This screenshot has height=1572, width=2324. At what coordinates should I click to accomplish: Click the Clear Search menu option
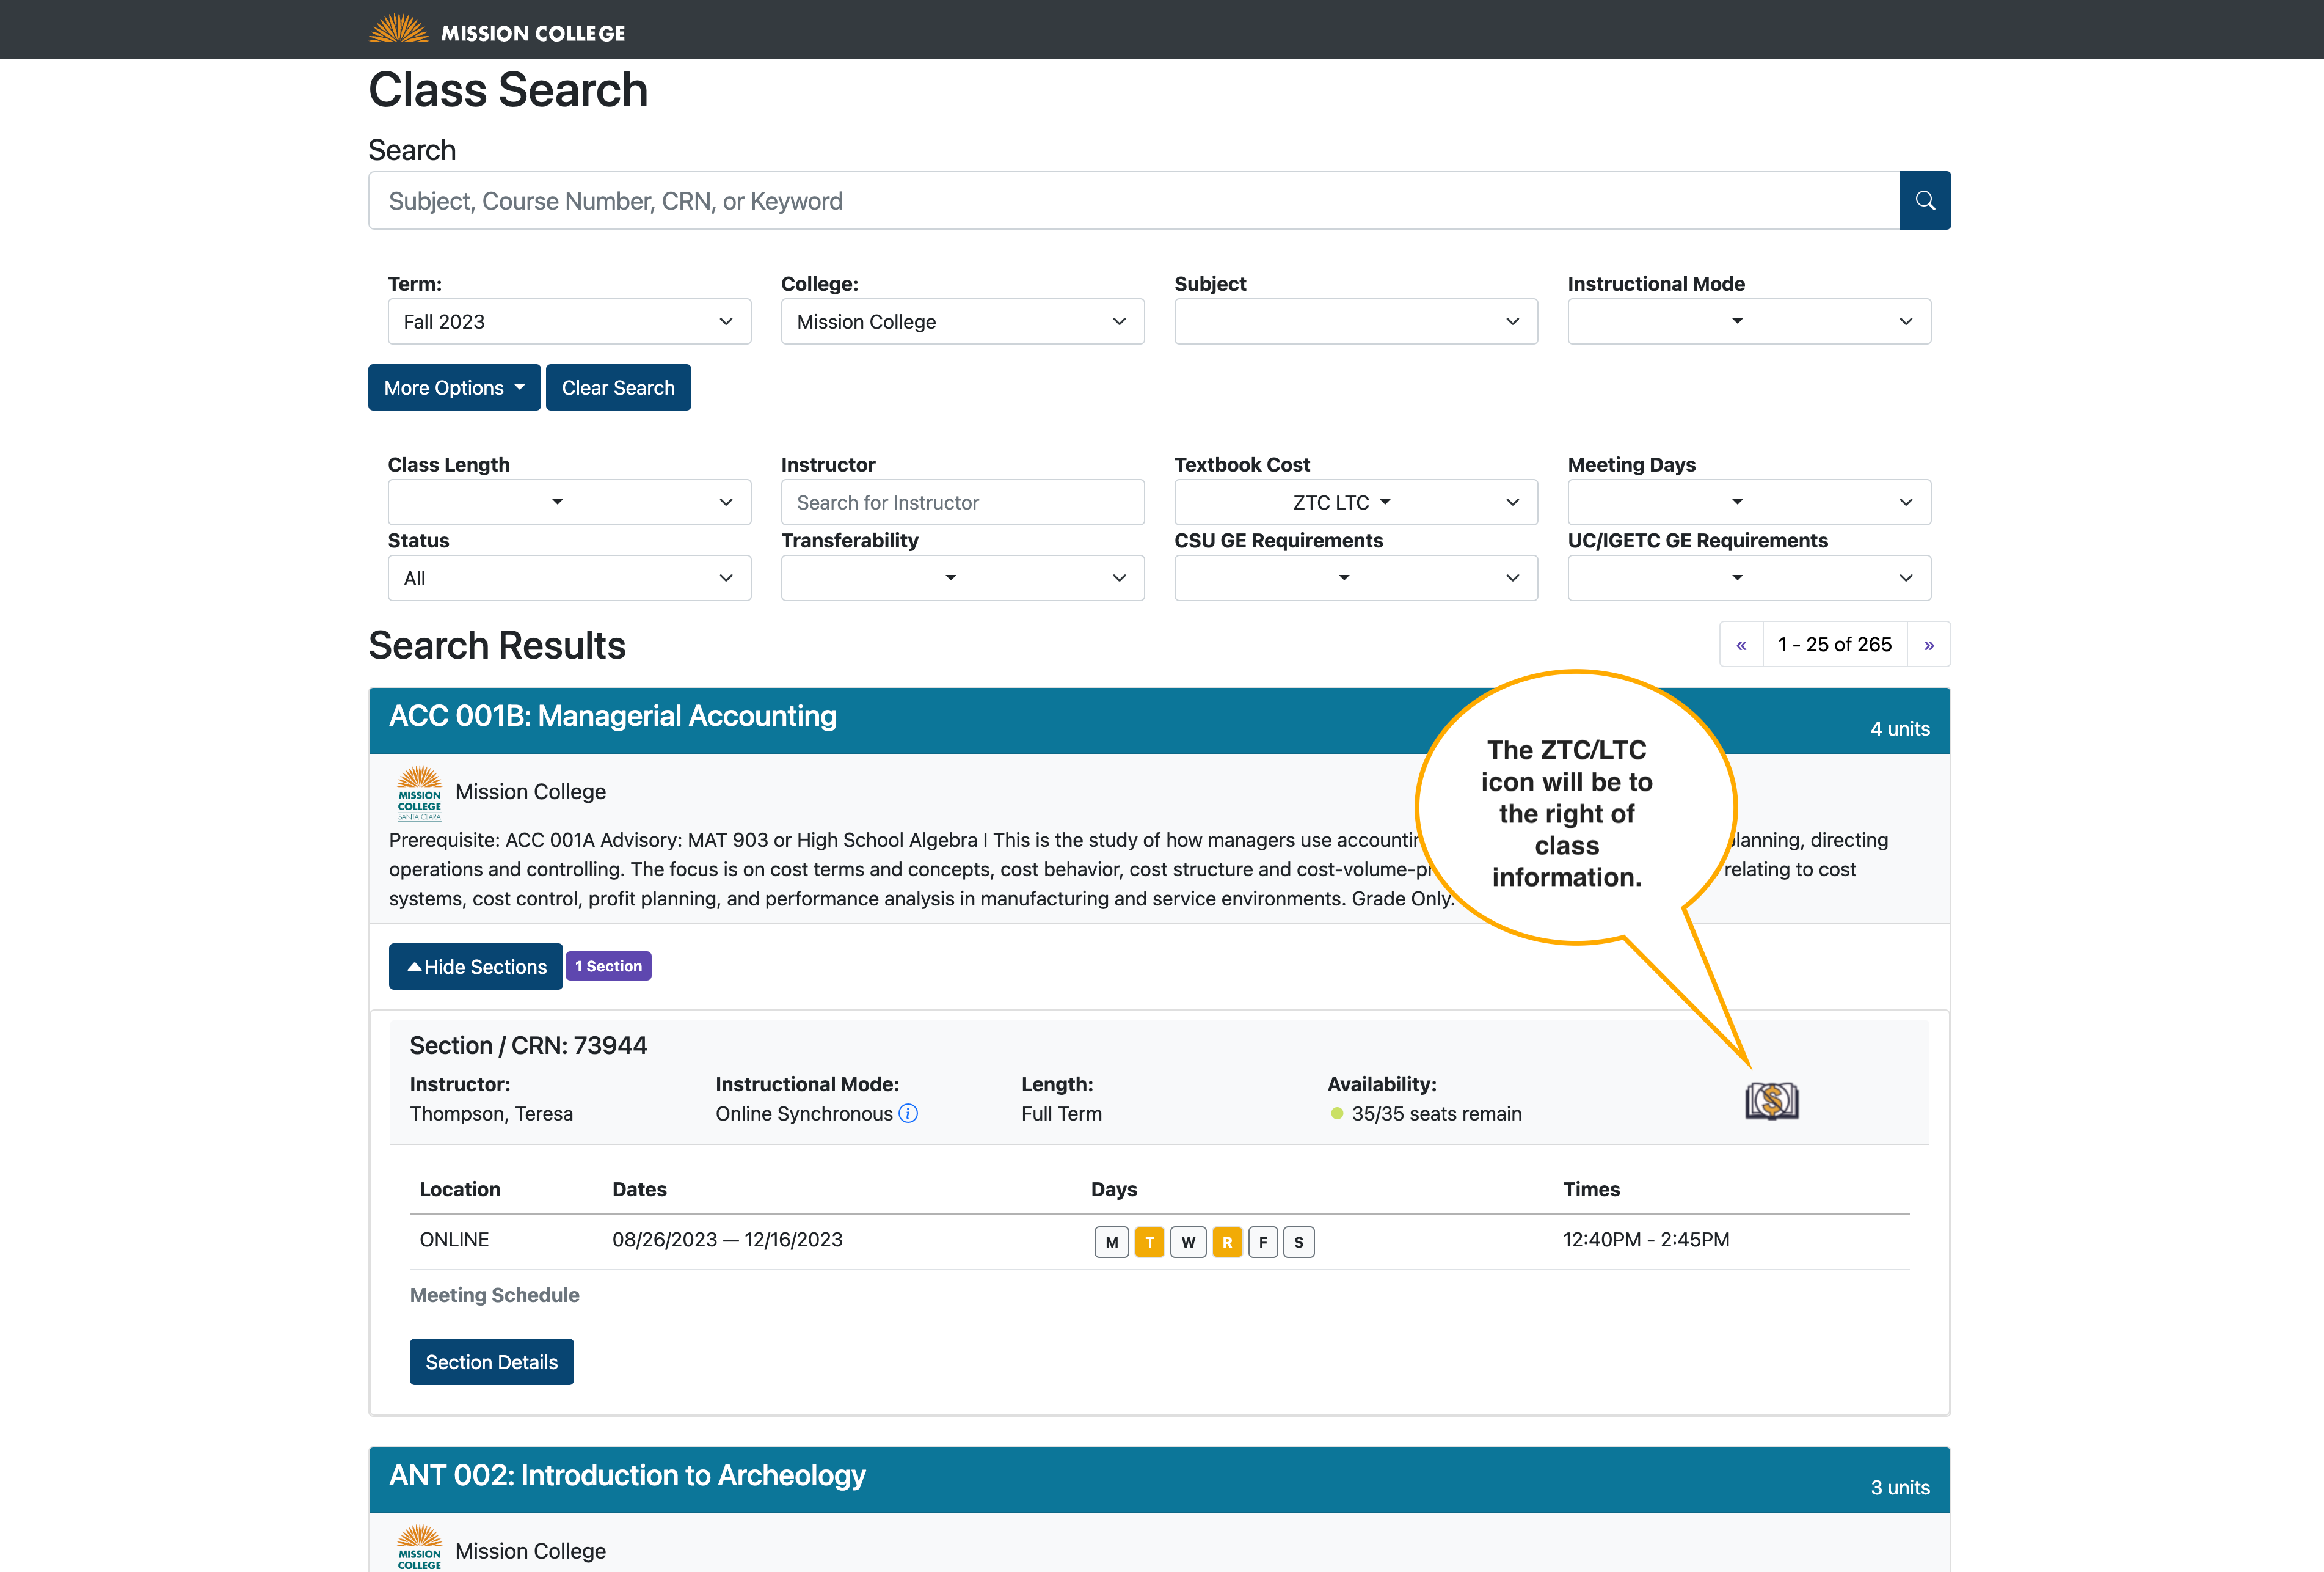(617, 386)
